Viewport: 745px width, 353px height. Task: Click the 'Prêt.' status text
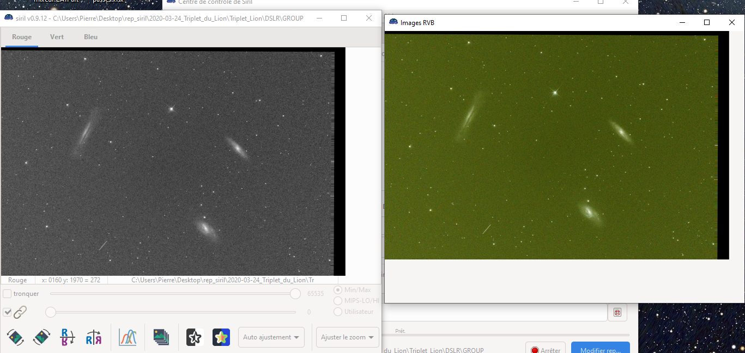[401, 331]
